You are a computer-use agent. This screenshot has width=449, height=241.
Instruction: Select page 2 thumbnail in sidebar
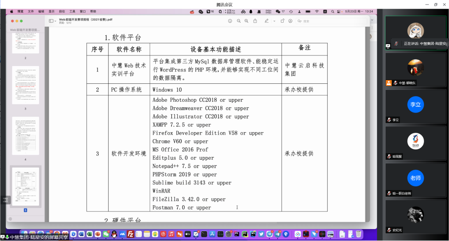pyautogui.click(x=25, y=43)
